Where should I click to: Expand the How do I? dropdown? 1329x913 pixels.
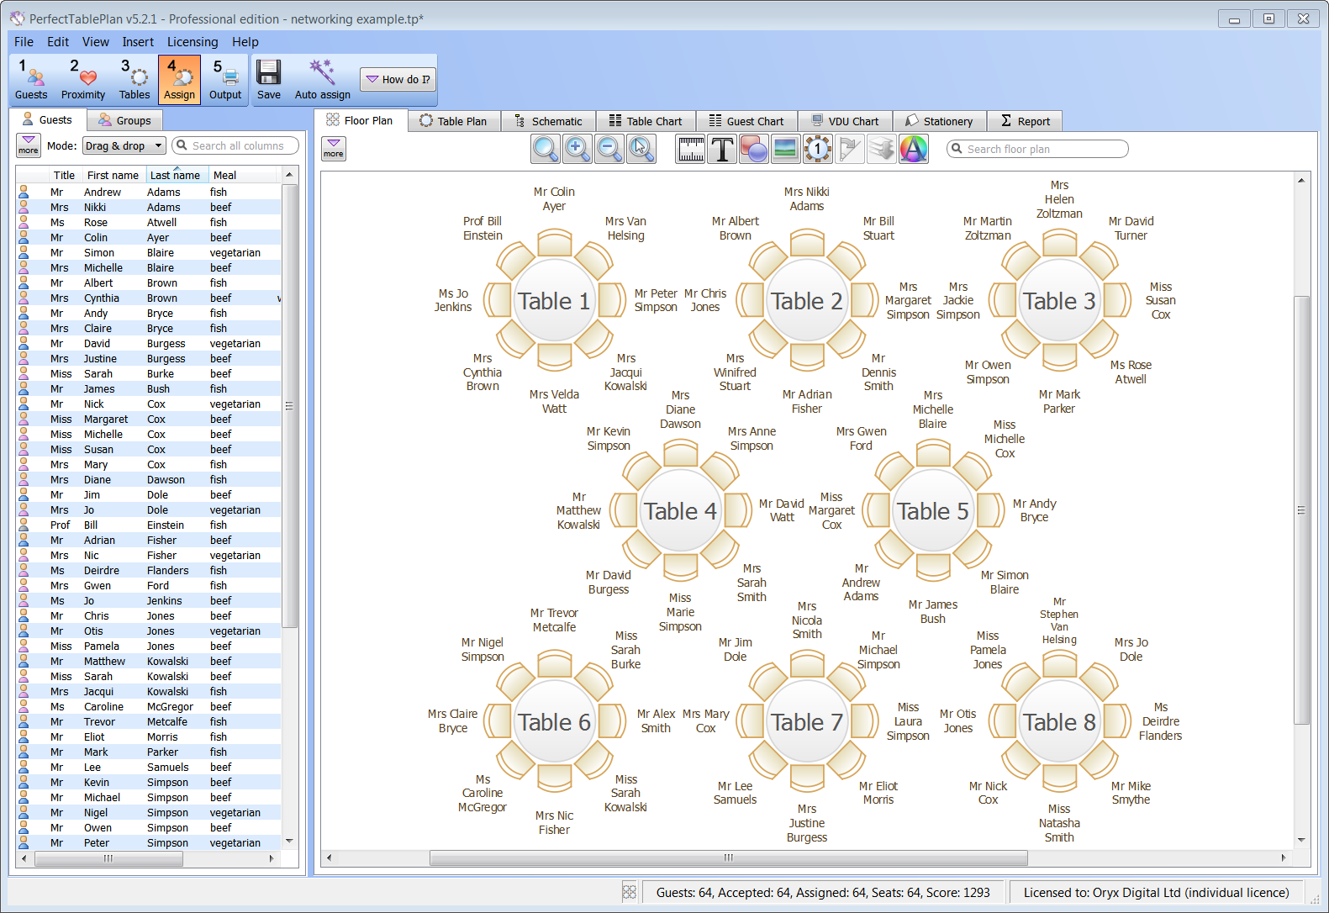pyautogui.click(x=398, y=79)
